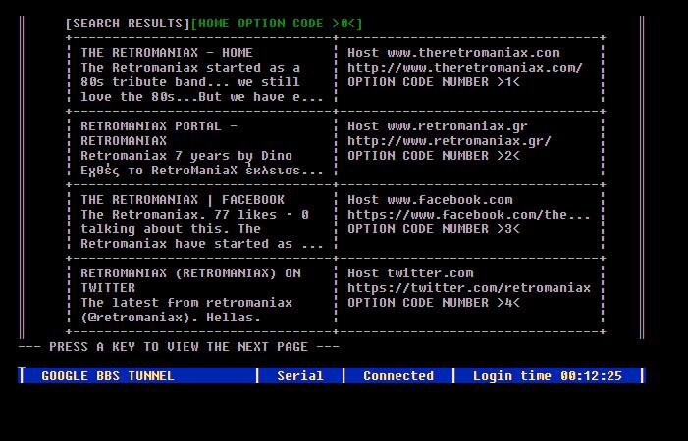Click Greek text line 'Εχθές το RetroManiaX'
This screenshot has width=688, height=441.
pos(202,171)
